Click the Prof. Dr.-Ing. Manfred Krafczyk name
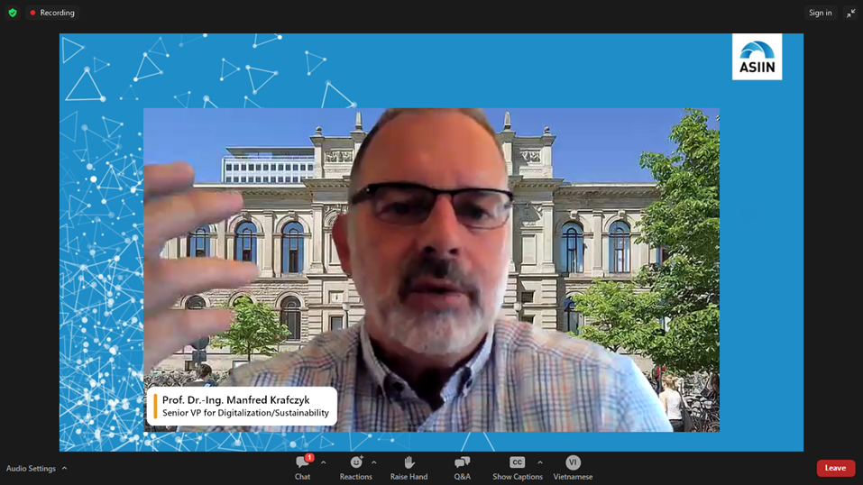The image size is (863, 485). pos(236,400)
